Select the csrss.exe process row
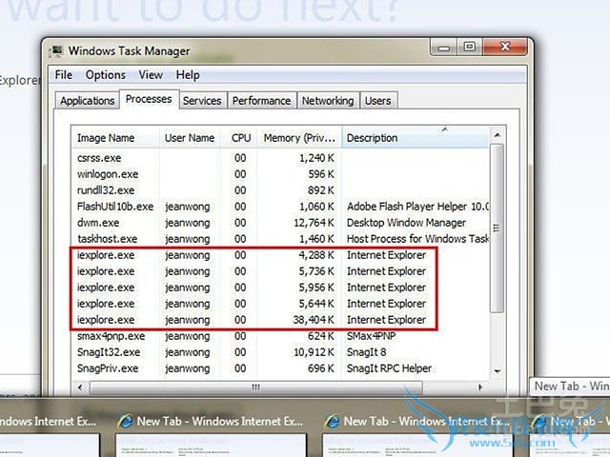Viewport: 610px width, 457px height. (280, 158)
